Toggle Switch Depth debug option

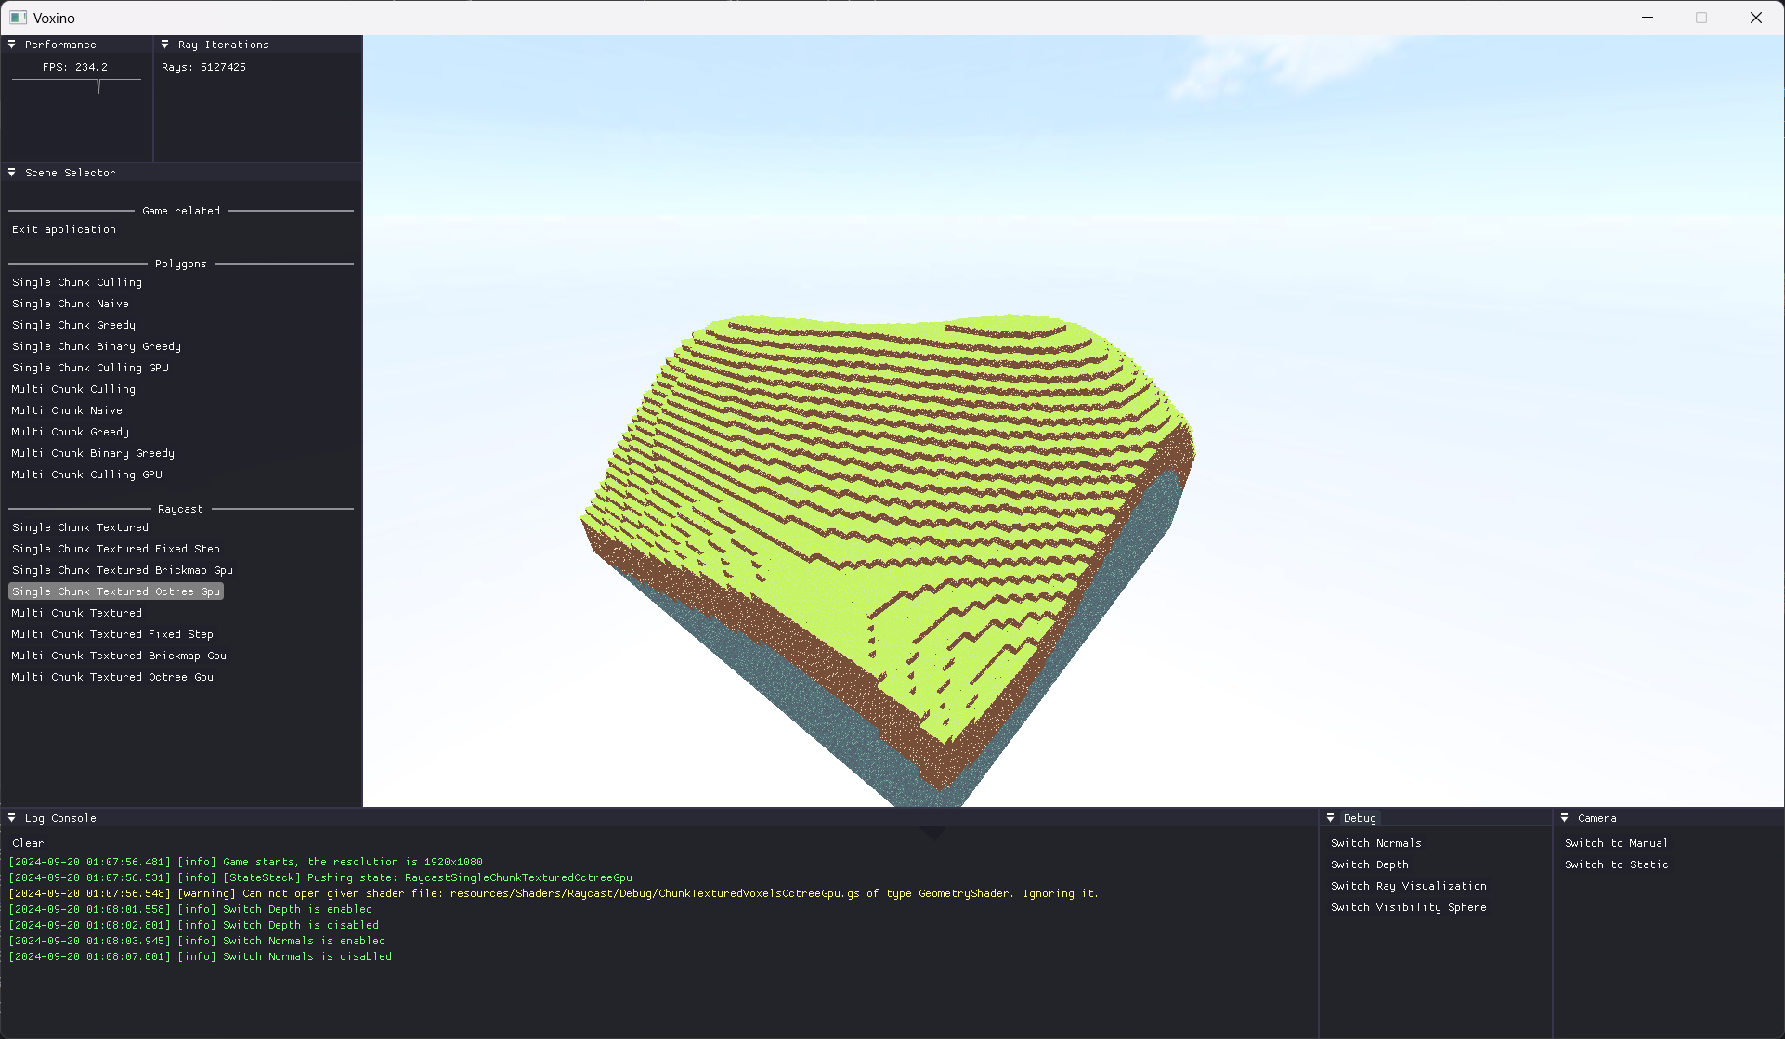(x=1369, y=864)
